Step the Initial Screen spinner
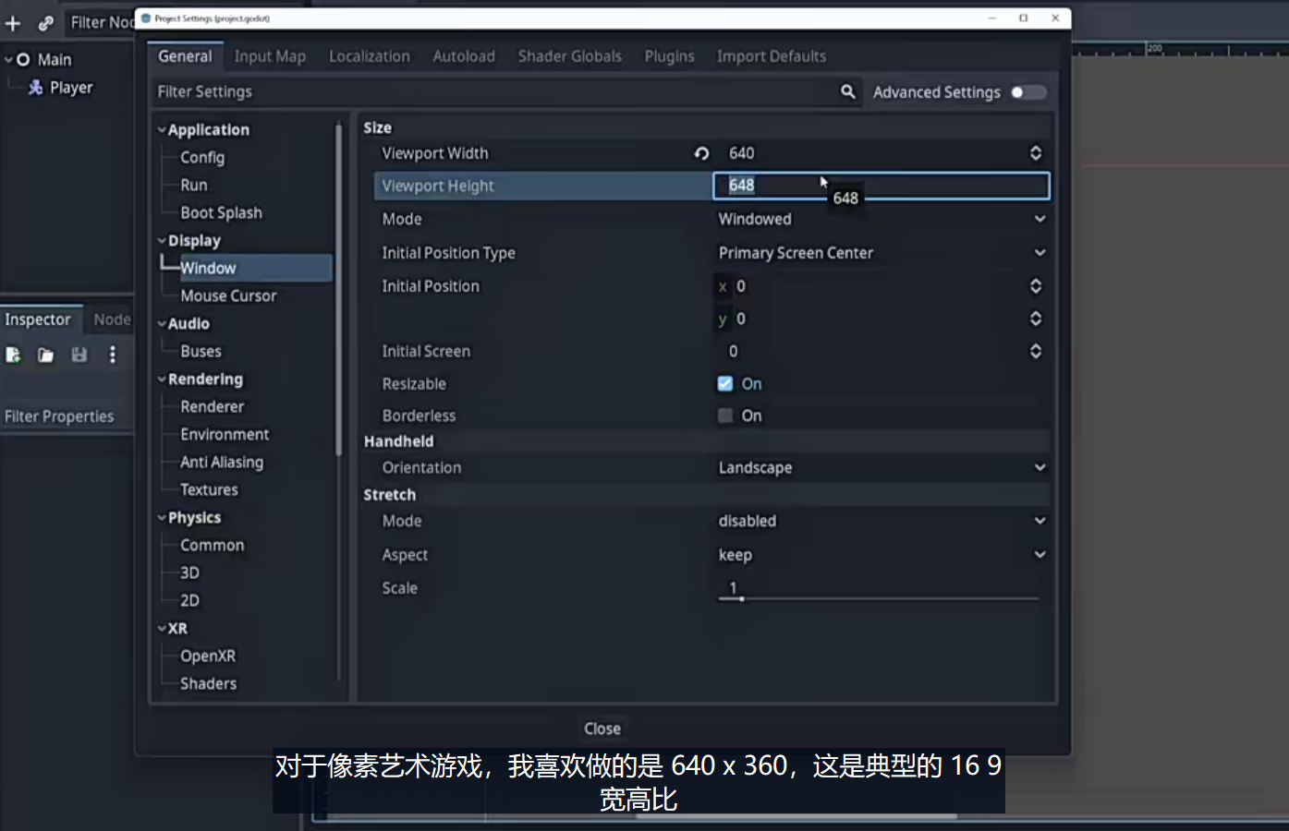The width and height of the screenshot is (1289, 831). (x=1036, y=351)
